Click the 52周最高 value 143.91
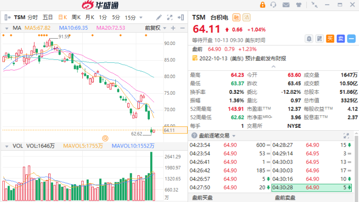Viewport: 359px width, 202px height. [x=236, y=109]
